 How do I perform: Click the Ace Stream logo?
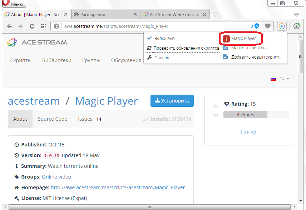37,42
